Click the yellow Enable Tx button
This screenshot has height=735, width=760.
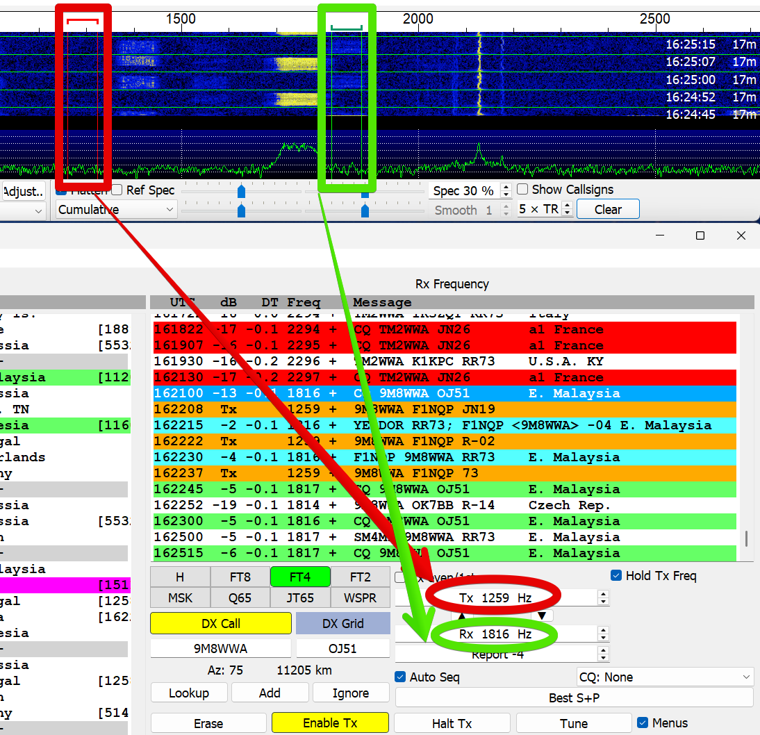(330, 723)
